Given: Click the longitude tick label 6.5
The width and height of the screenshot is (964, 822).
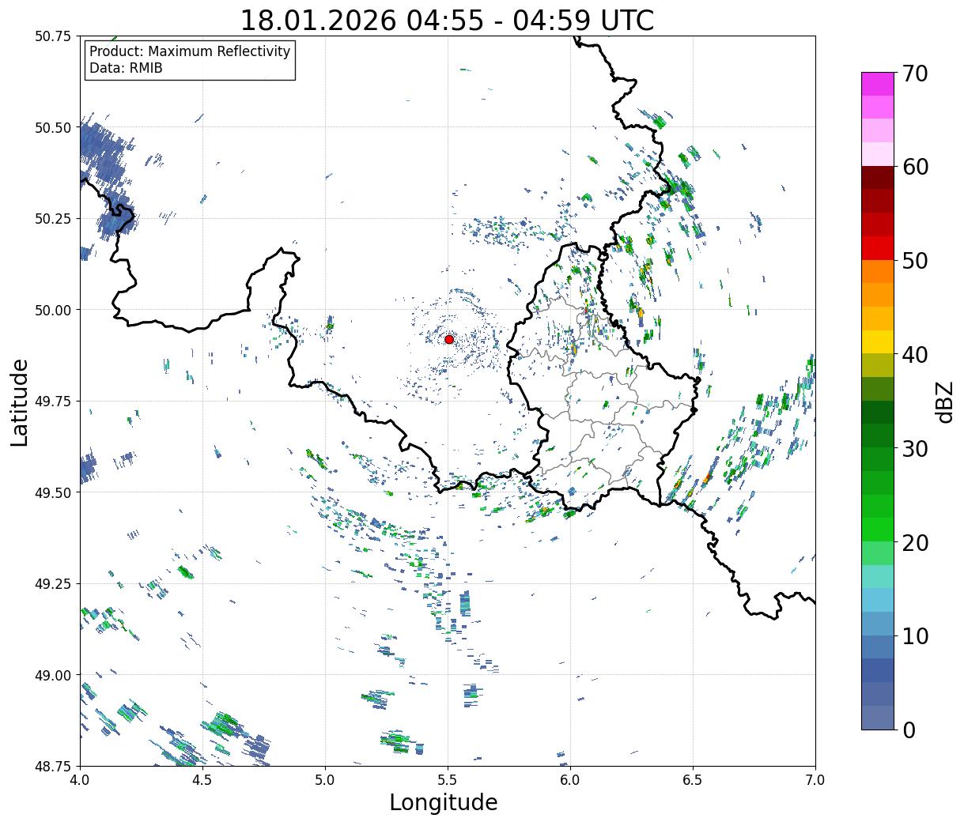Looking at the screenshot, I should coord(693,780).
